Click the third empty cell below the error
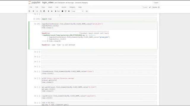Screen dimensions: 190x106 99,62
